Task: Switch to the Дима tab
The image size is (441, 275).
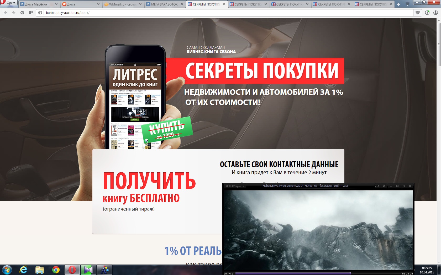Action: click(x=81, y=4)
